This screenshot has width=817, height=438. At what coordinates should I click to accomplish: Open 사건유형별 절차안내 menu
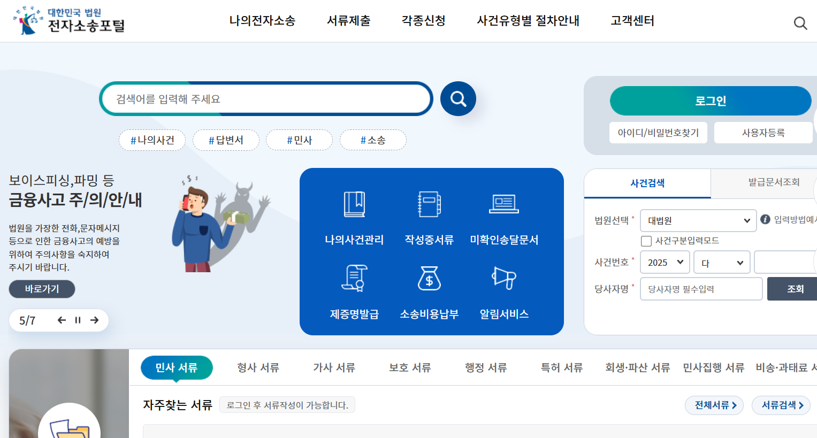click(x=528, y=21)
